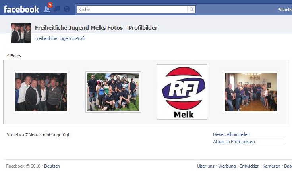
Task: Click the search magnifier button
Action: (191, 9)
